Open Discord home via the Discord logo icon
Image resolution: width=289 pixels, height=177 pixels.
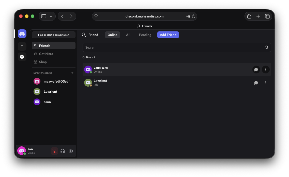click(x=22, y=33)
